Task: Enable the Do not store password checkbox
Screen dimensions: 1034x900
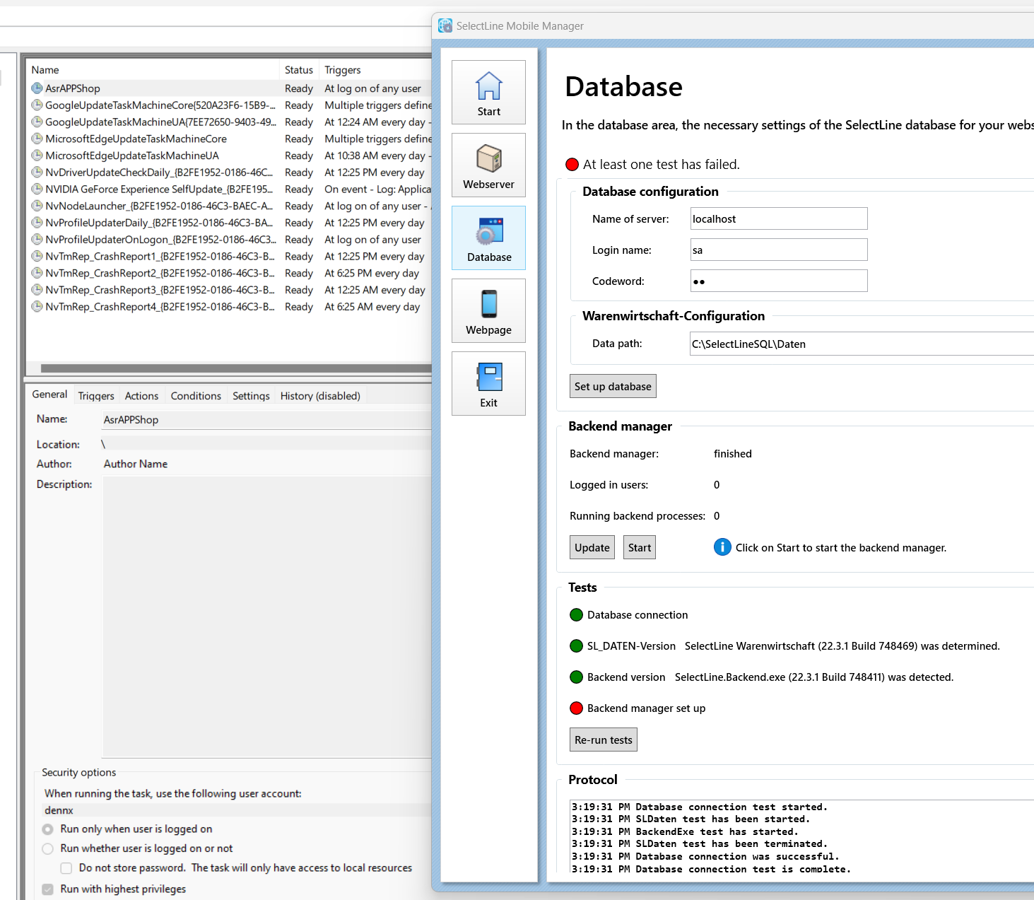Action: click(66, 867)
